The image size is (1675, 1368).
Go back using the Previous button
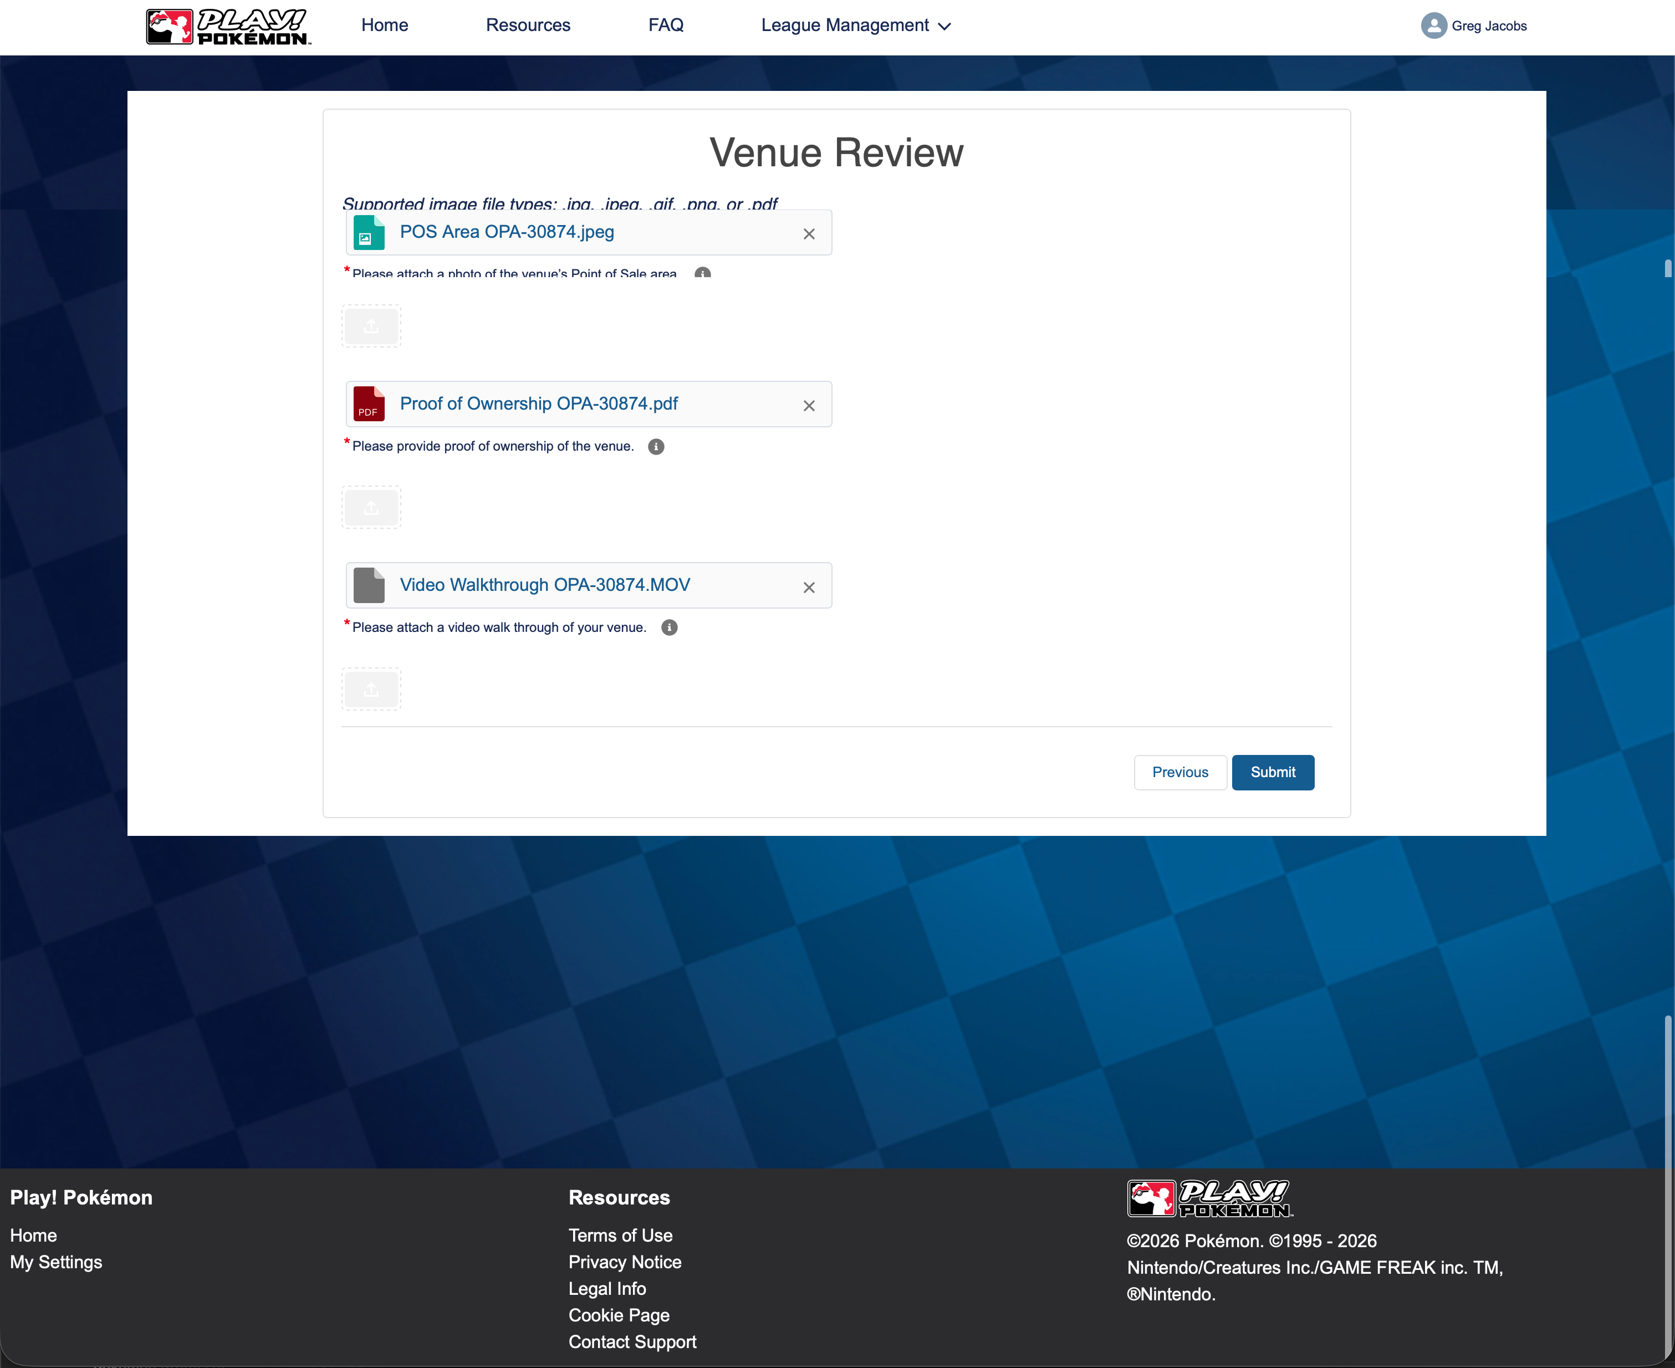1179,772
